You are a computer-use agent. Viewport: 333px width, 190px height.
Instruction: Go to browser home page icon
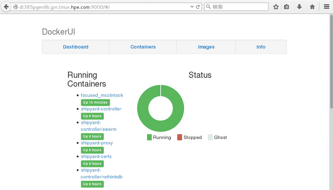coord(312,7)
